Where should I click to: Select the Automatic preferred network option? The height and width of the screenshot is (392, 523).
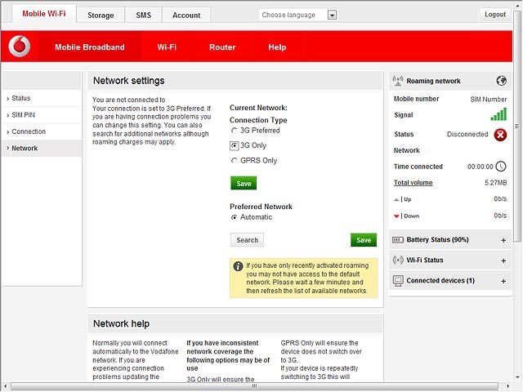pyautogui.click(x=235, y=217)
